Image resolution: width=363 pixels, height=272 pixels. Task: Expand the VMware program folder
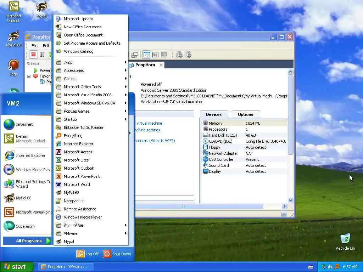click(91, 233)
